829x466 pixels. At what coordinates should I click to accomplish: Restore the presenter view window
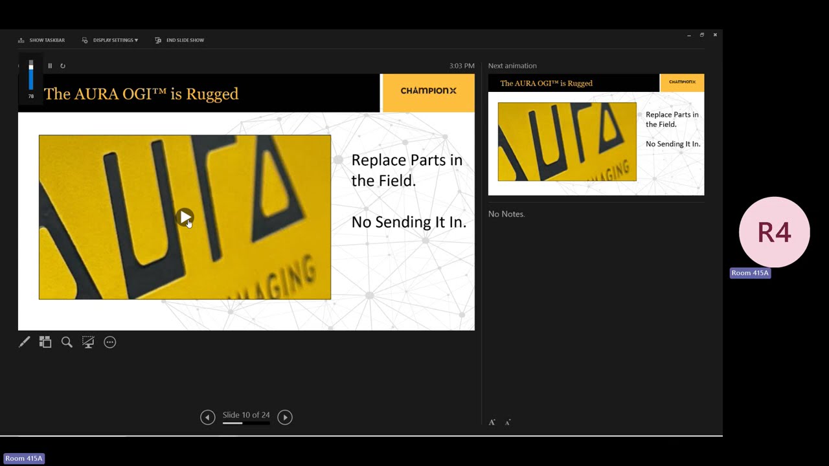click(702, 35)
